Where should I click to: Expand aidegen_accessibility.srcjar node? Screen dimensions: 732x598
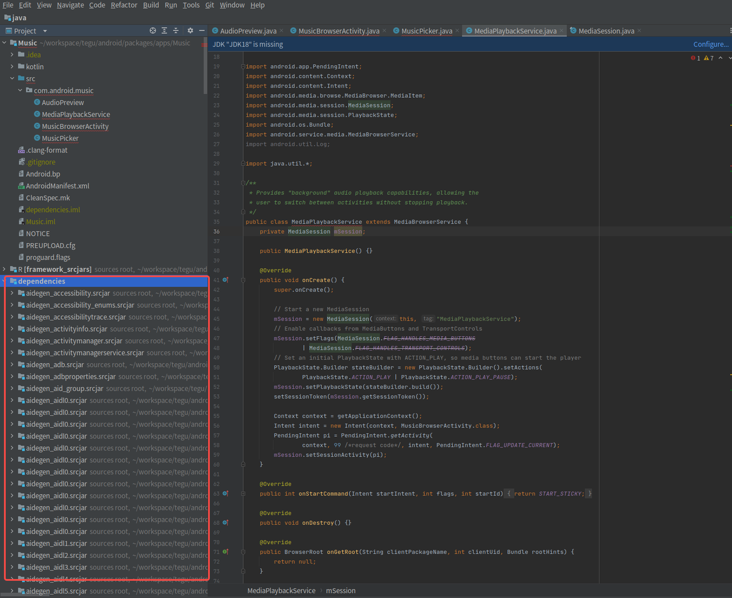(x=12, y=293)
